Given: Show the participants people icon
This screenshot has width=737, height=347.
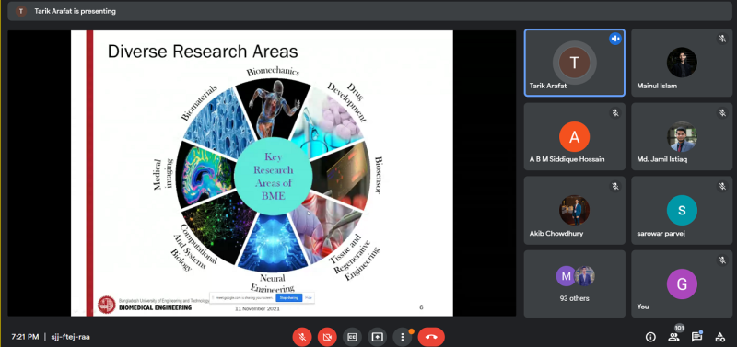Looking at the screenshot, I should click(673, 337).
